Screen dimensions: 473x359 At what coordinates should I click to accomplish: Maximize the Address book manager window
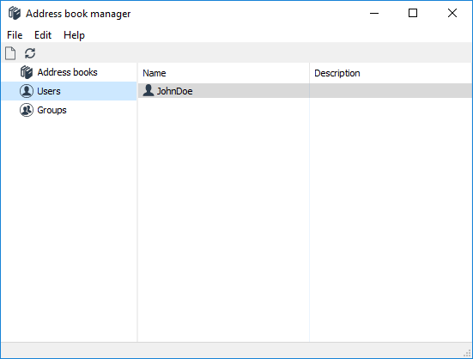413,13
